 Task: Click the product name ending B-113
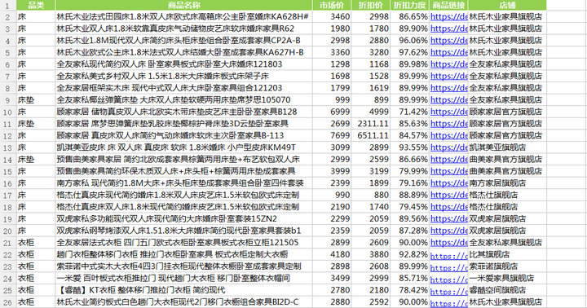tap(170, 135)
